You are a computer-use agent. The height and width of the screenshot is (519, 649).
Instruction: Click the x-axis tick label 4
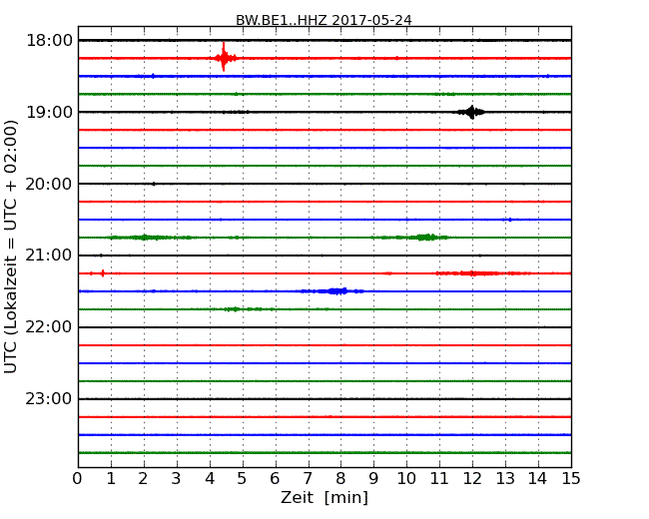pos(210,478)
